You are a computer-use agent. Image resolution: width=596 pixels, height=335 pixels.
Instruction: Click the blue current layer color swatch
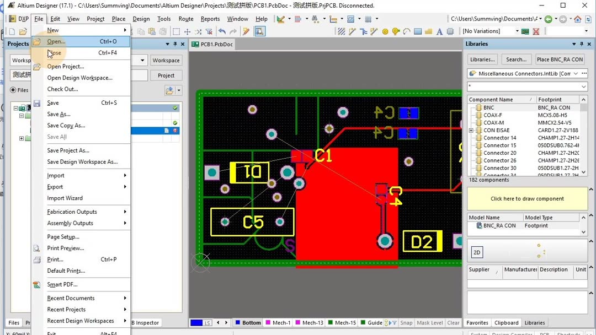(x=196, y=323)
